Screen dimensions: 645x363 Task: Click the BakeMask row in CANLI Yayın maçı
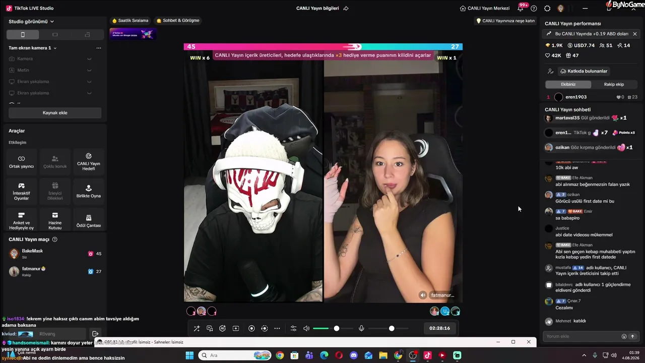pos(55,254)
